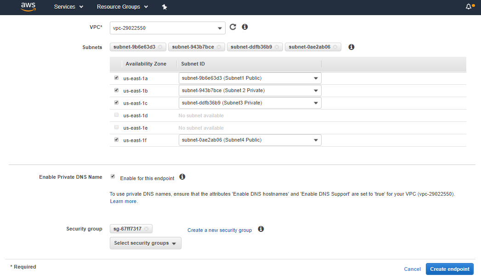Uncheck the us-east-1a availability zone
This screenshot has height=280, width=481.
pos(116,78)
